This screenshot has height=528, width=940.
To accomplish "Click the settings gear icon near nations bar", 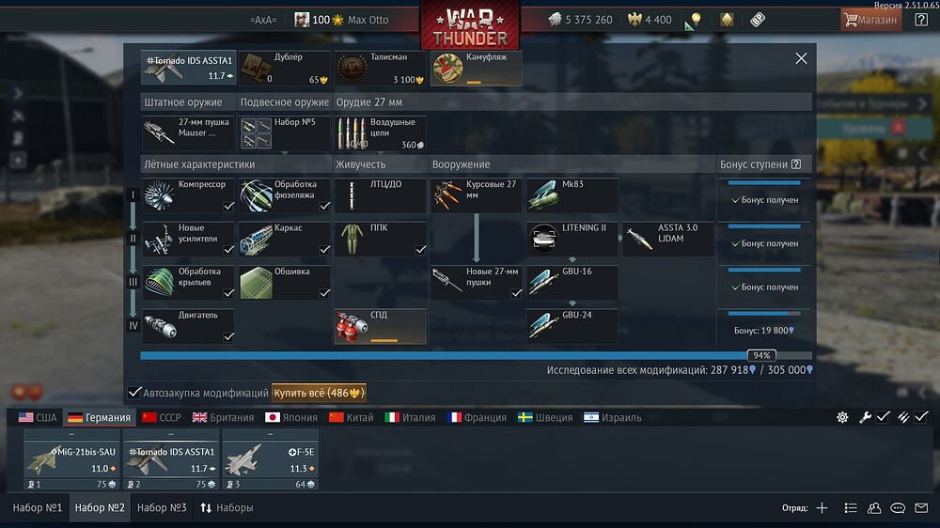I will 842,417.
